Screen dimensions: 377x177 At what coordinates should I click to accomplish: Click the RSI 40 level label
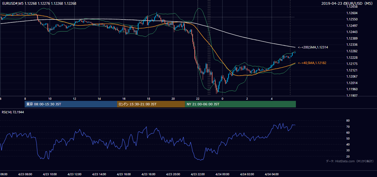348,144
